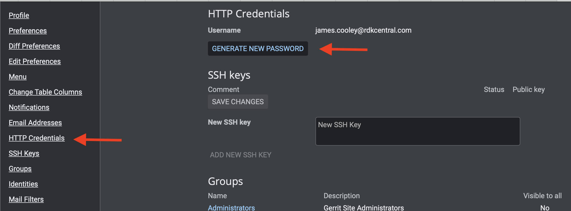571x211 pixels.
Task: Click Save Changes under SSH keys
Action: click(x=238, y=102)
